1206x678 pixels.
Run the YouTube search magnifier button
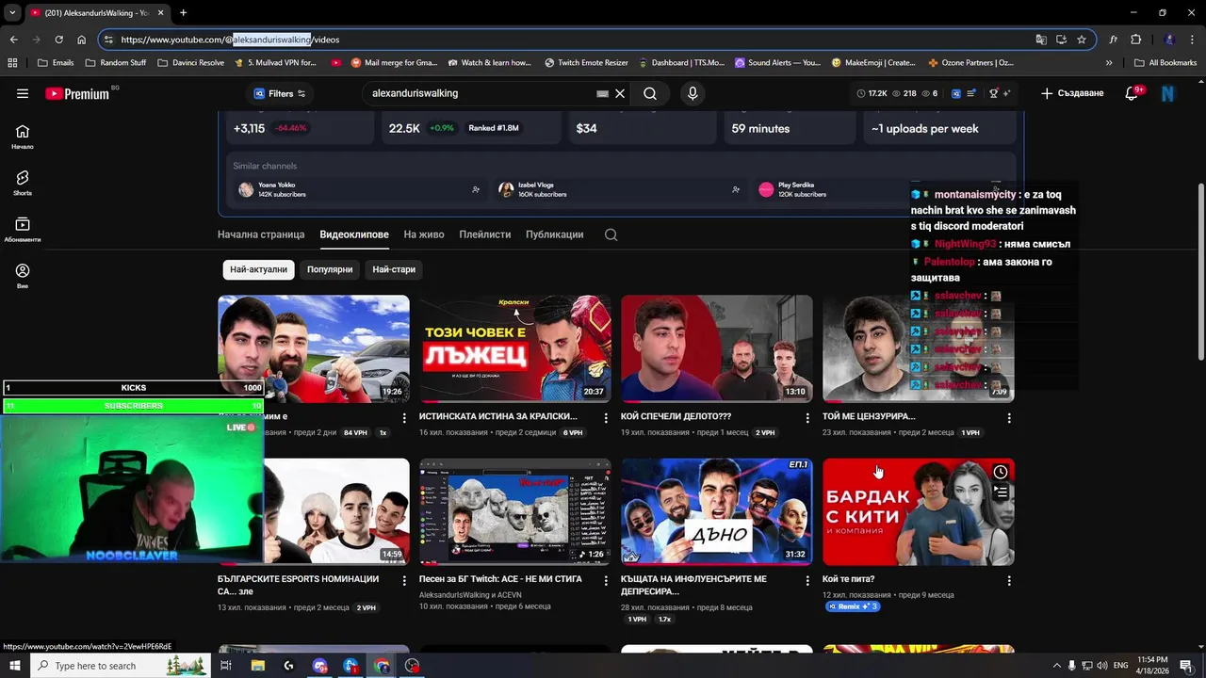[x=650, y=93]
